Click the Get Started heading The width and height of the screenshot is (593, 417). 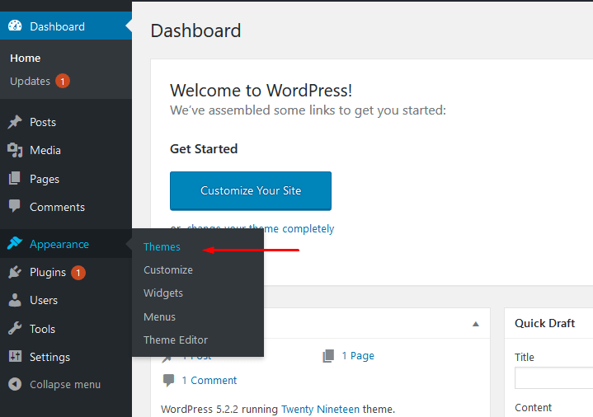(204, 149)
